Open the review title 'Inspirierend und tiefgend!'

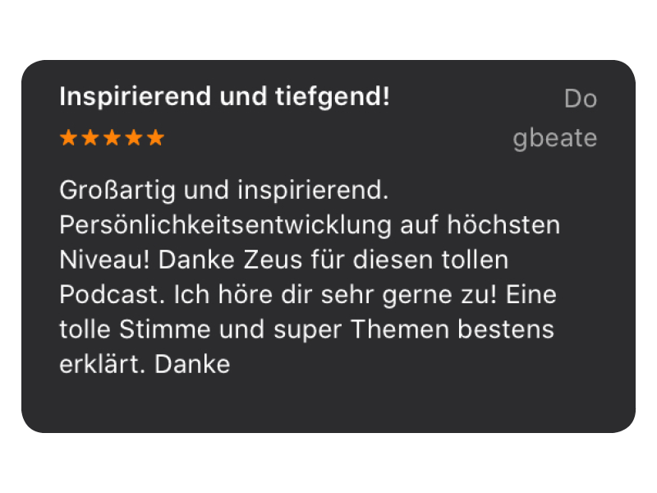tap(224, 97)
